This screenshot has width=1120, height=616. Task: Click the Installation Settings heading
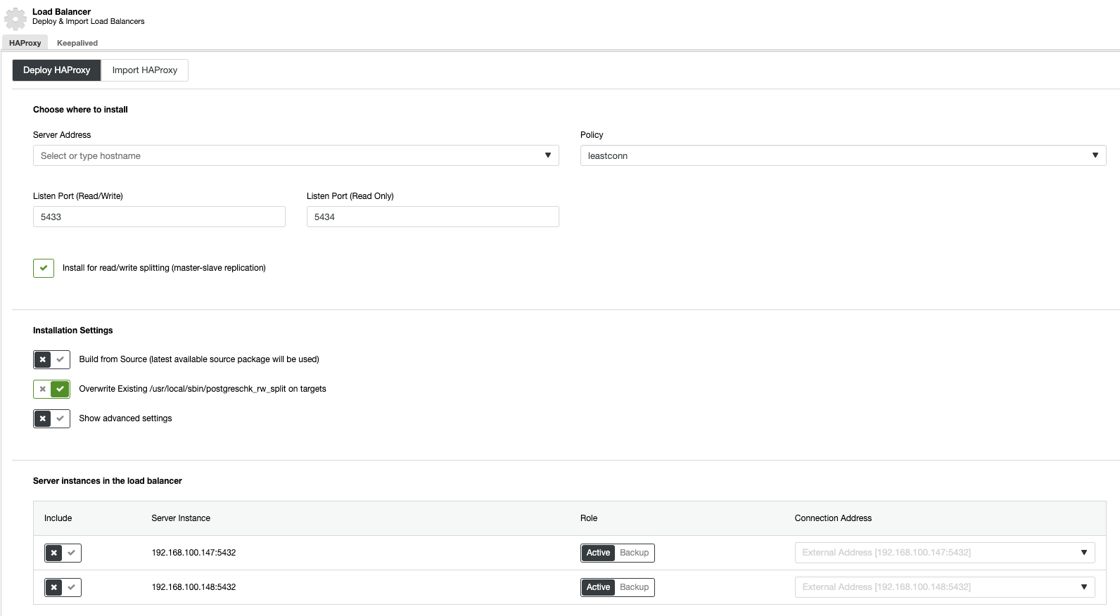[73, 331]
